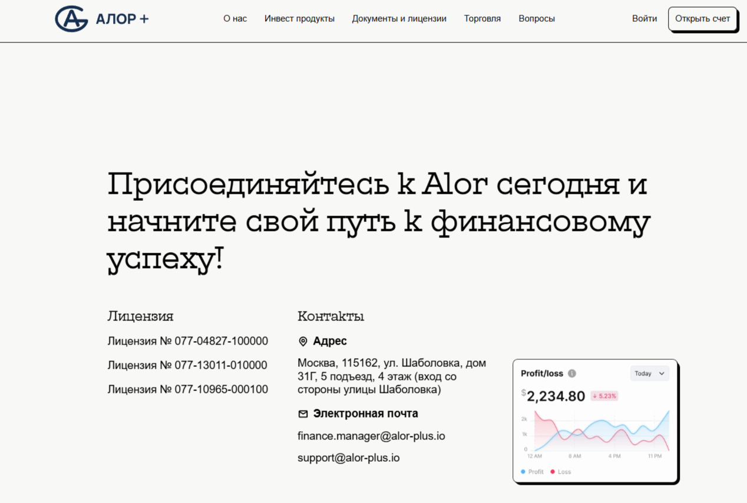This screenshot has height=503, width=747.
Task: Click the info icon beside Profit/loss
Action: point(571,373)
